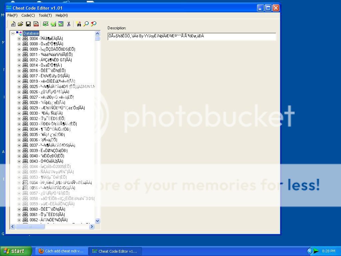Expand tree entry 0043
341x256 pixels.
pyautogui.click(x=19, y=161)
